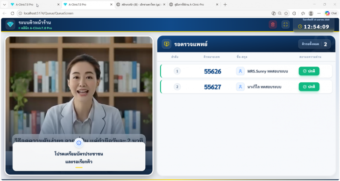Click queue number 55626
Viewport: 340px width, 181px height.
coord(212,72)
